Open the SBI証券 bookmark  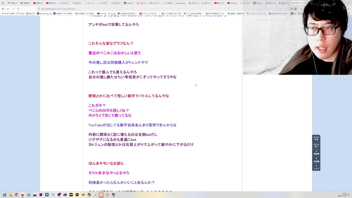click(x=63, y=13)
